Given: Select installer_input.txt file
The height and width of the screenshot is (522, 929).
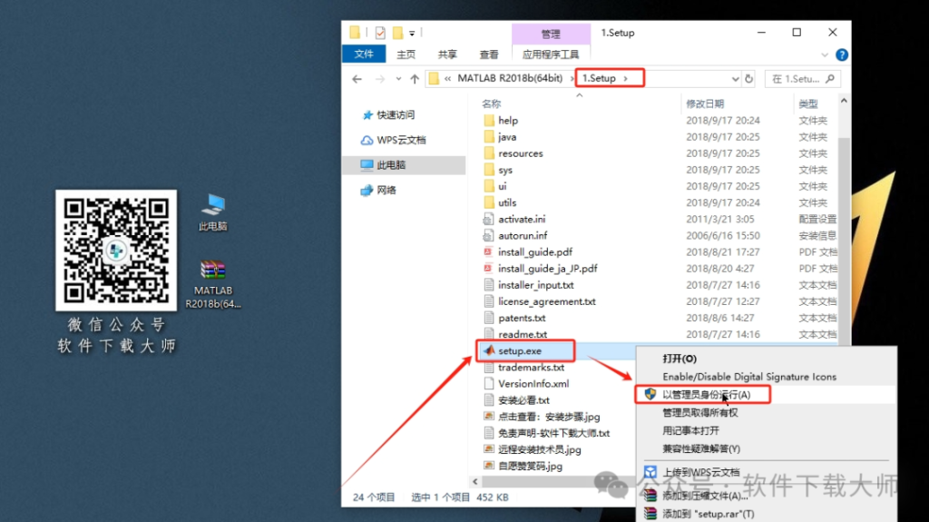Looking at the screenshot, I should pyautogui.click(x=535, y=285).
